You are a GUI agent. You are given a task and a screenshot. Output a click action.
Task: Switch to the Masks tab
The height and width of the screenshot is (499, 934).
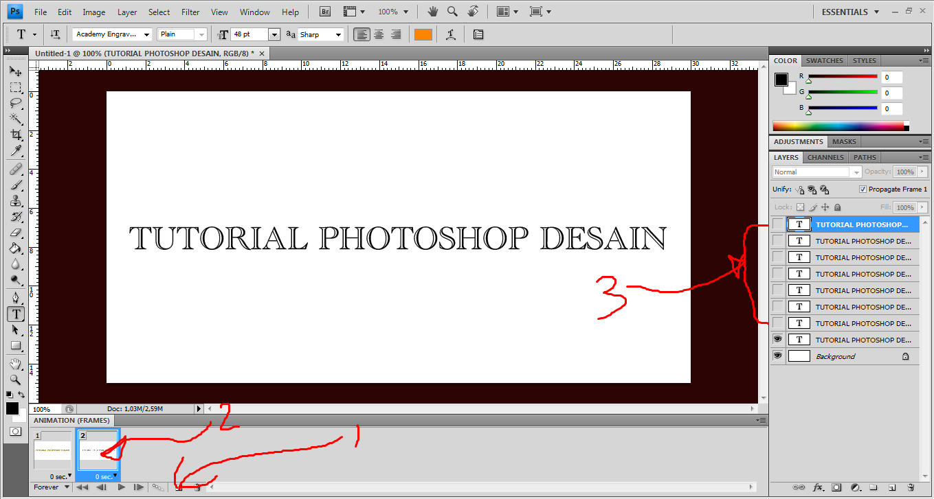[x=844, y=141]
